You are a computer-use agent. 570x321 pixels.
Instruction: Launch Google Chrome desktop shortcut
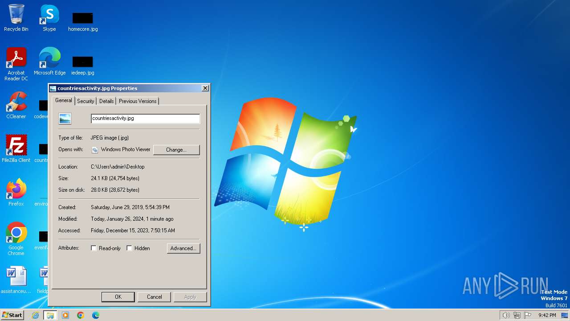click(x=16, y=239)
